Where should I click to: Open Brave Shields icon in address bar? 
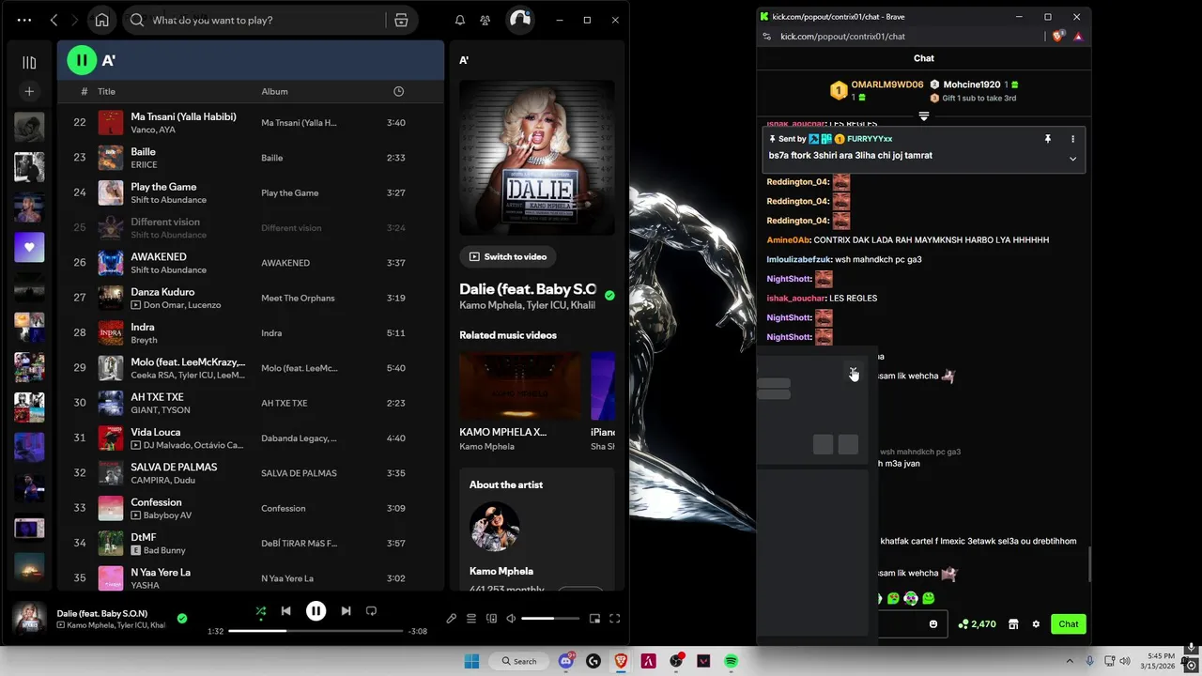1058,37
